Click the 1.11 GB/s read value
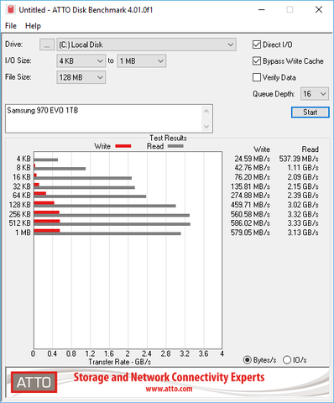Image resolution: width=334 pixels, height=403 pixels. tap(303, 168)
